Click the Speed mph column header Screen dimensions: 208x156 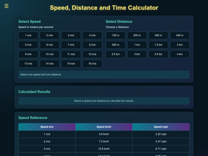[x=161, y=127]
